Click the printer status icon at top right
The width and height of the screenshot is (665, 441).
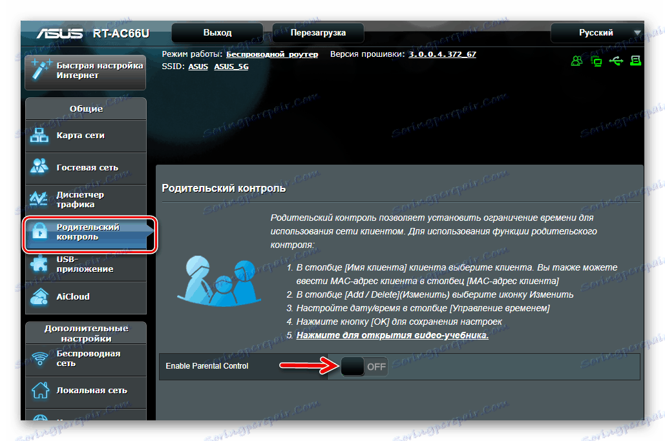(x=635, y=61)
